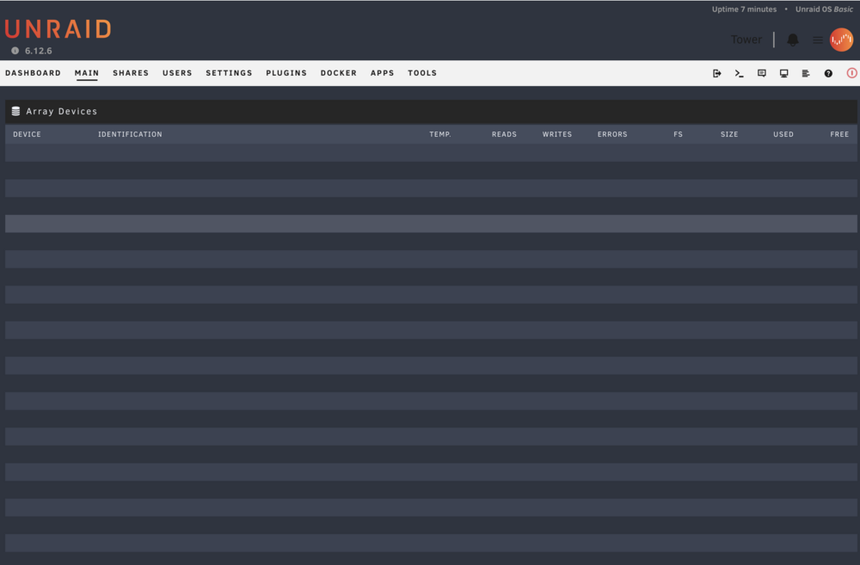
Task: Click the UNRAID logo
Action: coord(58,29)
